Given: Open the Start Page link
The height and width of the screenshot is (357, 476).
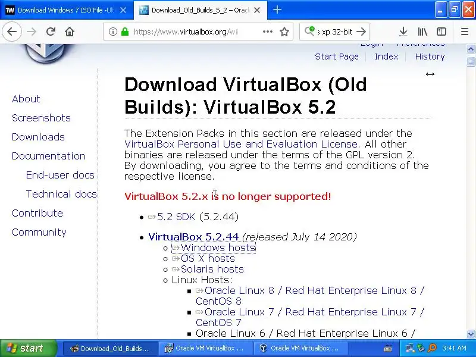Looking at the screenshot, I should coord(337,57).
